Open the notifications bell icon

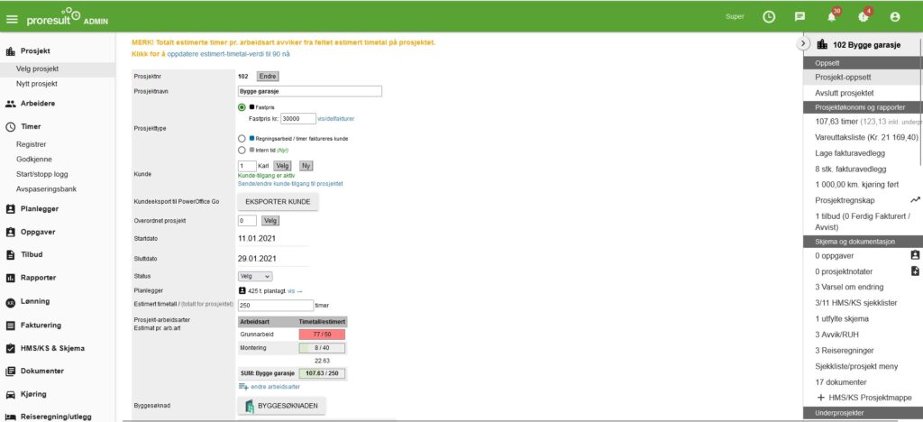coord(831,16)
